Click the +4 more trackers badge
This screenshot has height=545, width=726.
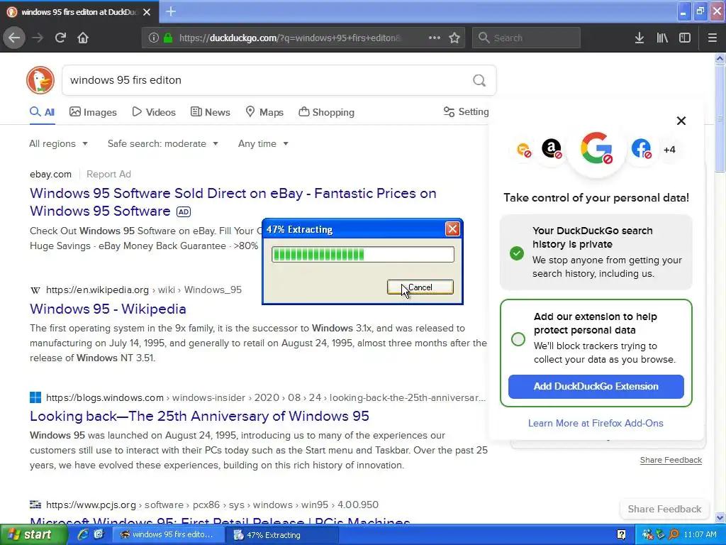coord(669,150)
